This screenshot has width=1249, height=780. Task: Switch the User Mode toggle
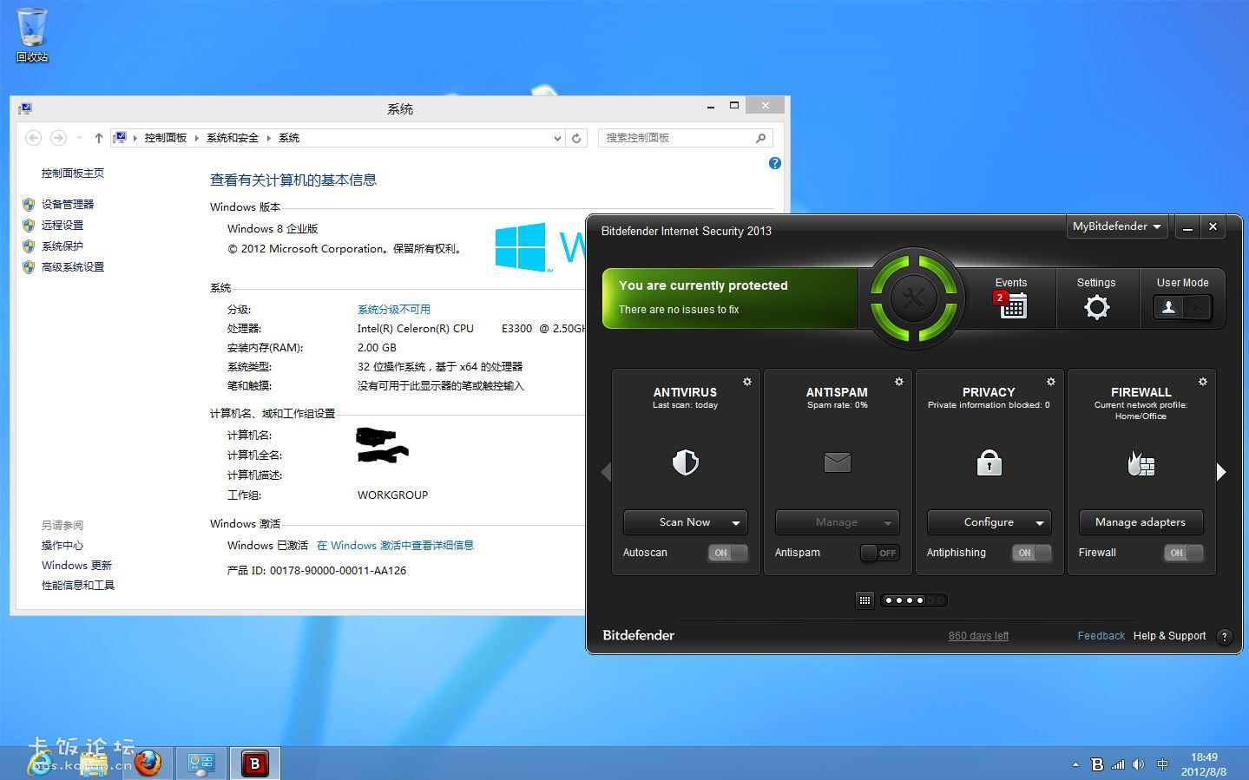coord(1181,307)
